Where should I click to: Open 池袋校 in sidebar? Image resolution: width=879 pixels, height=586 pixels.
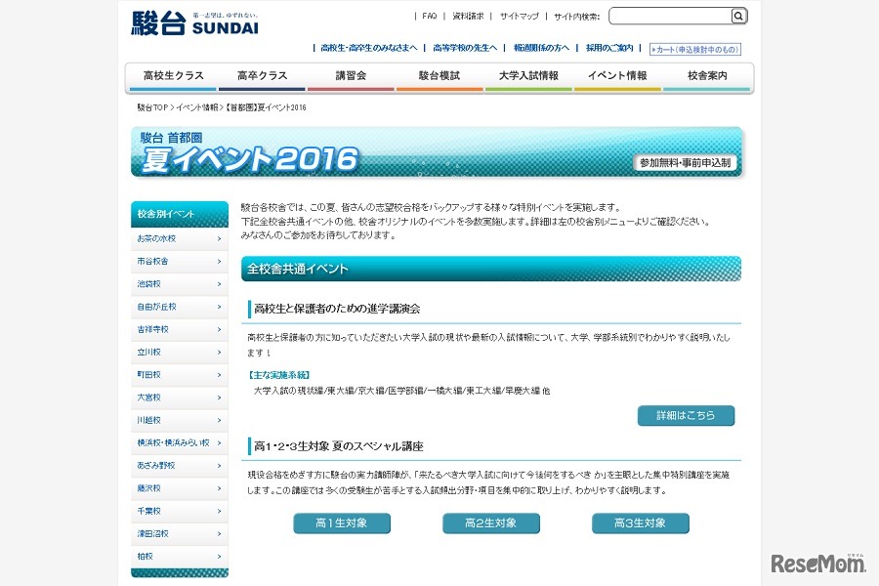[x=180, y=284]
